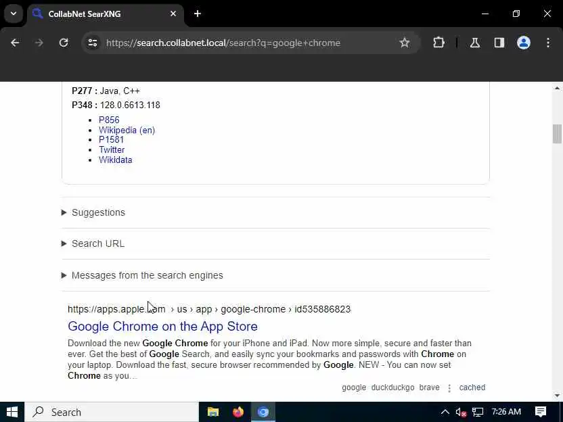Click the brave engine label
This screenshot has height=422, width=563.
point(429,388)
